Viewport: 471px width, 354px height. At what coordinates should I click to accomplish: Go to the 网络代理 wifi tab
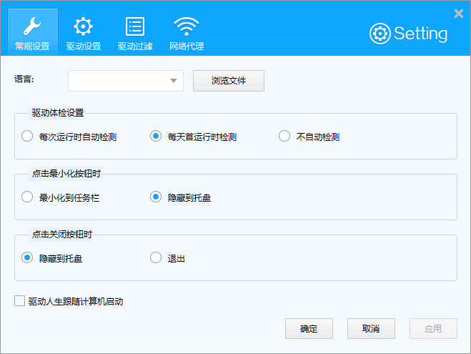click(x=187, y=32)
